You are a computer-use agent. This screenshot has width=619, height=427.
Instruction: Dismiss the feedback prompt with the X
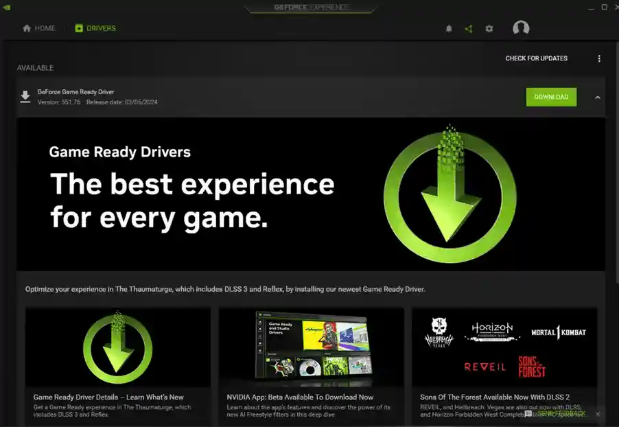coord(598,414)
